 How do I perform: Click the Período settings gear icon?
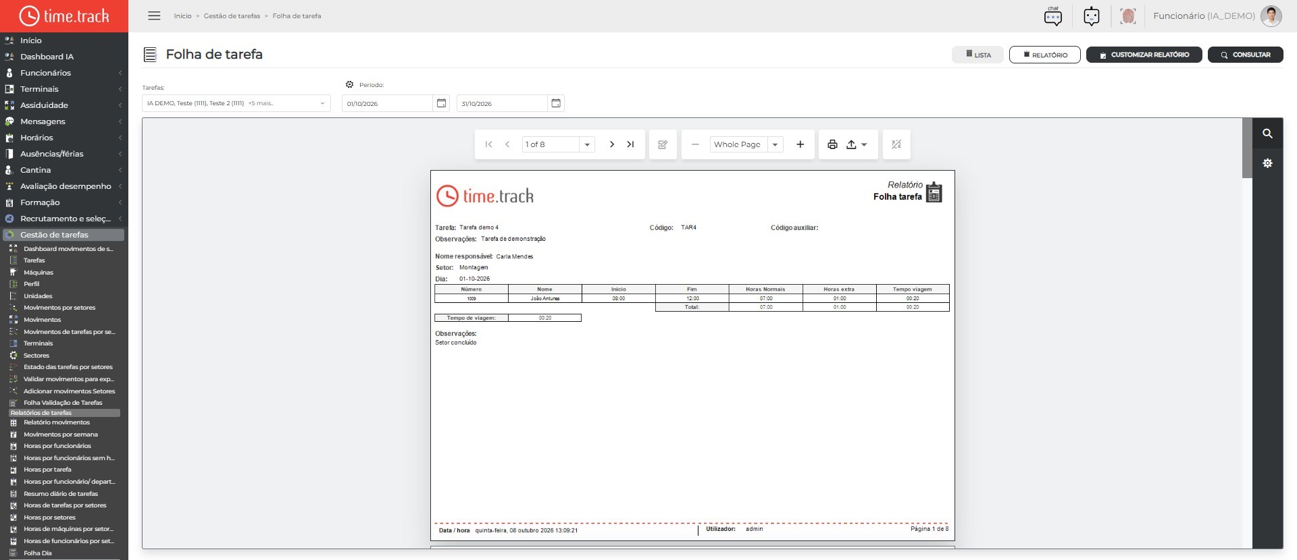tap(349, 84)
